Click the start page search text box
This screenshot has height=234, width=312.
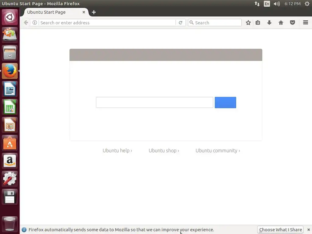(x=154, y=102)
